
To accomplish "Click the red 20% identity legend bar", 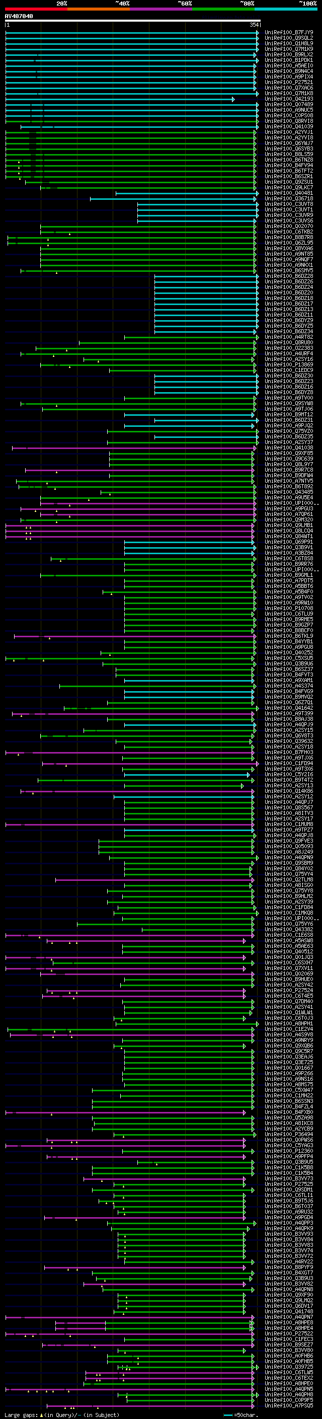I will point(36,9).
